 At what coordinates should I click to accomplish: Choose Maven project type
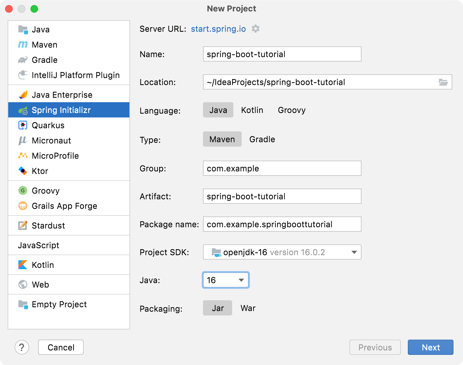(x=222, y=139)
